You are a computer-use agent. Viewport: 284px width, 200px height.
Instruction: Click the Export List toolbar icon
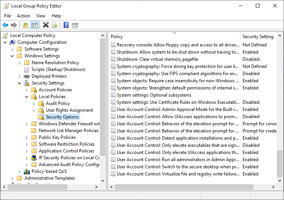(55, 25)
